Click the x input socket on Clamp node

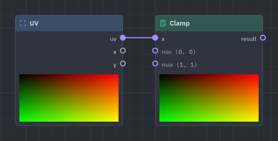(155, 38)
